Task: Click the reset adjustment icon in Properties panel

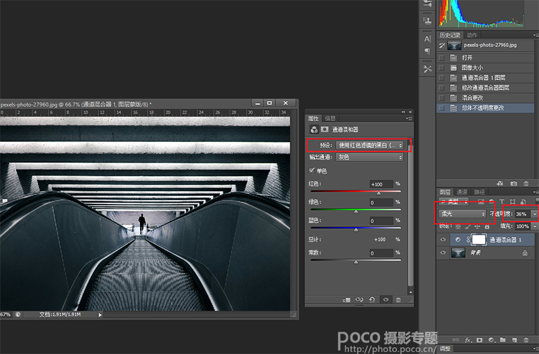Action: tap(372, 300)
